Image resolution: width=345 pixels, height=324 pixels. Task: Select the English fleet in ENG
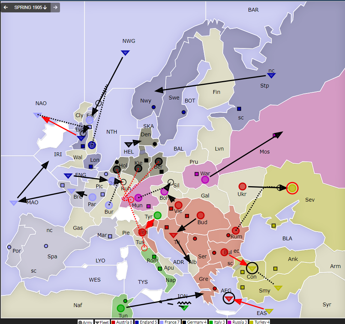[x=68, y=176]
